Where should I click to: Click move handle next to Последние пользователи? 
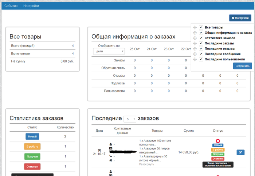[x=195, y=59]
